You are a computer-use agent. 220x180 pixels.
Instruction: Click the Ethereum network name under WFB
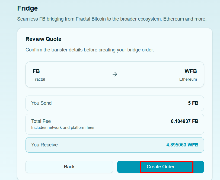coord(188,79)
